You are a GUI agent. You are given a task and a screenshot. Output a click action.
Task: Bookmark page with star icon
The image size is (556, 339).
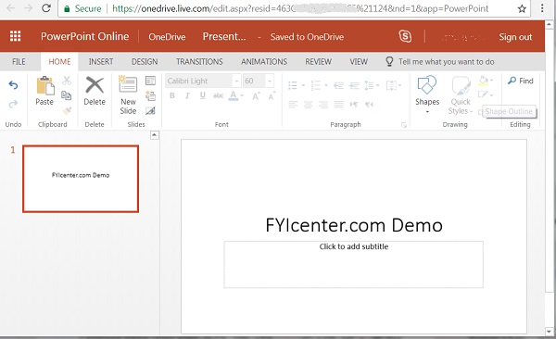click(x=522, y=8)
